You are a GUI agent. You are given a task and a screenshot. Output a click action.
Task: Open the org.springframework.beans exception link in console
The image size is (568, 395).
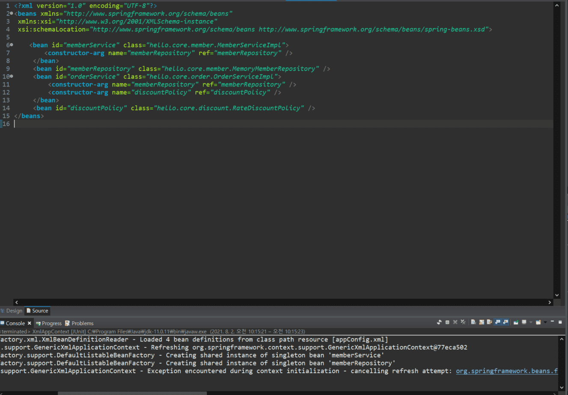tap(507, 371)
